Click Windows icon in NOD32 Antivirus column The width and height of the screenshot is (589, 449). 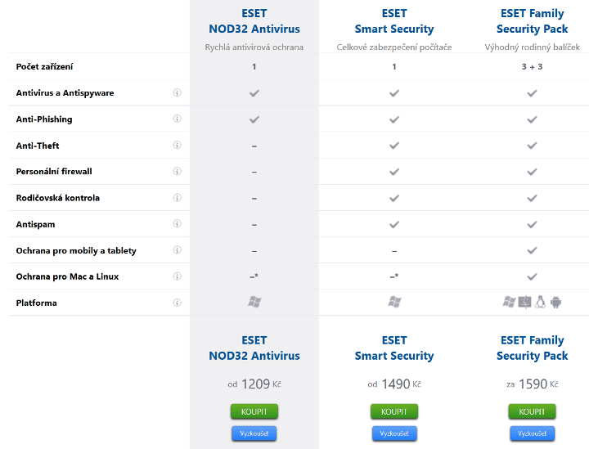click(254, 303)
